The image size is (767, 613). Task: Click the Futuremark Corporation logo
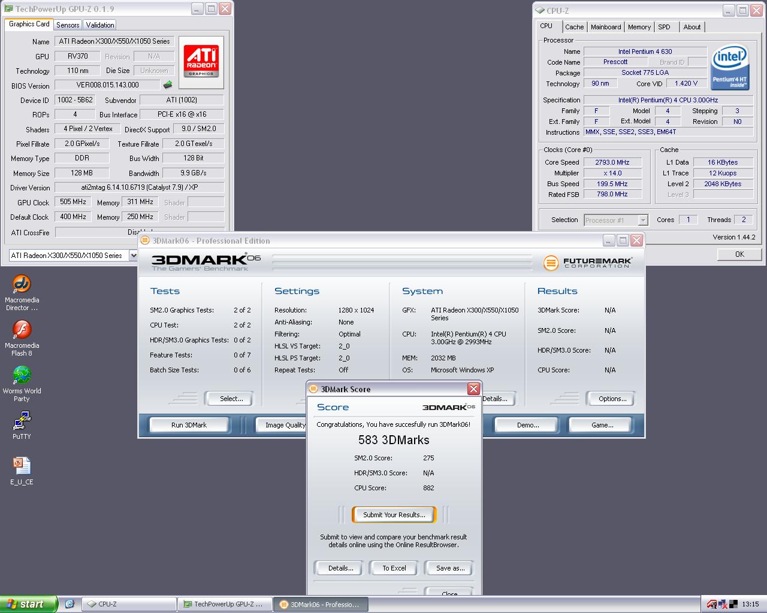[587, 263]
